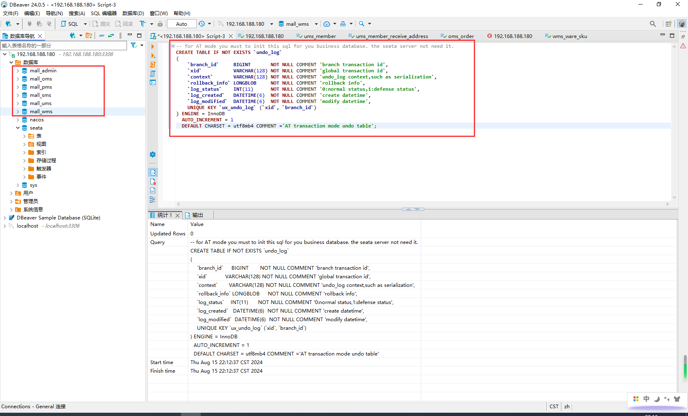Toggle the variables panel icon
This screenshot has height=416, width=688.
click(153, 190)
